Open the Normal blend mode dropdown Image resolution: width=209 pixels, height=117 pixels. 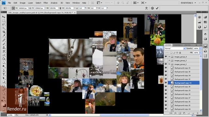(175, 48)
